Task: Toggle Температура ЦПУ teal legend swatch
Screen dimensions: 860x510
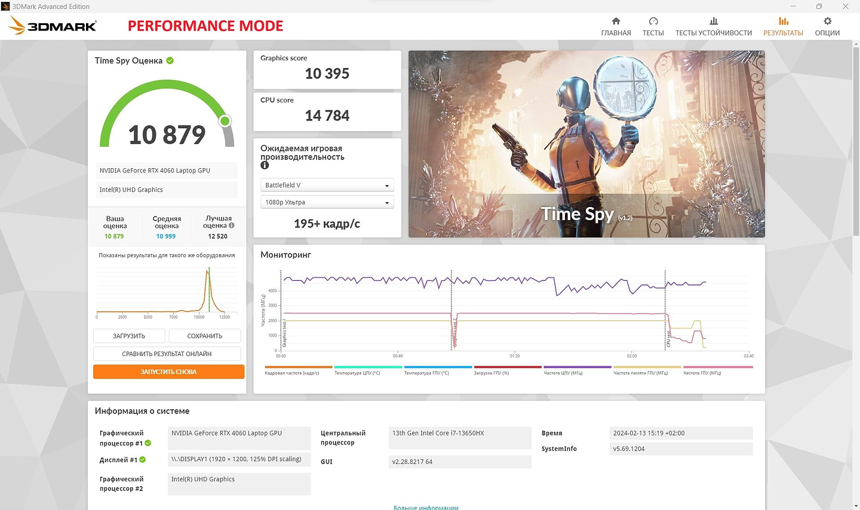Action: pos(368,367)
